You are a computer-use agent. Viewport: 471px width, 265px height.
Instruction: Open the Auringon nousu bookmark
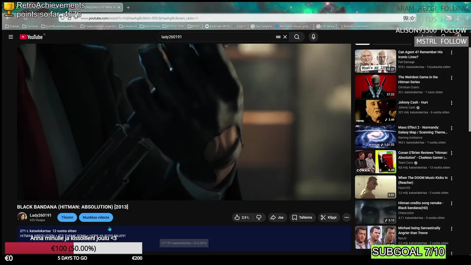(293, 26)
